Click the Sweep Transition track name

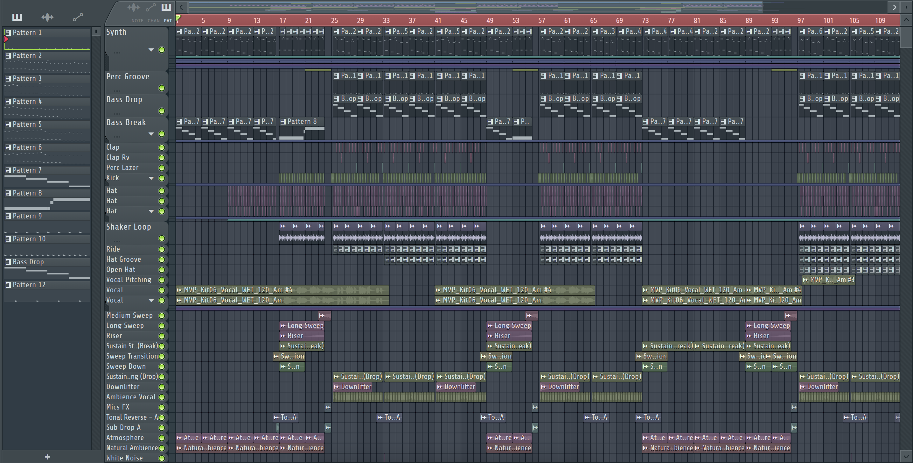pos(132,356)
